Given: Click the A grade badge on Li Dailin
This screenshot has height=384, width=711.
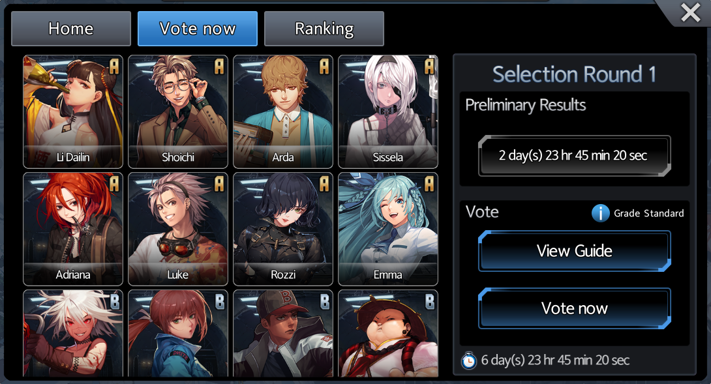Looking at the screenshot, I should coord(113,66).
